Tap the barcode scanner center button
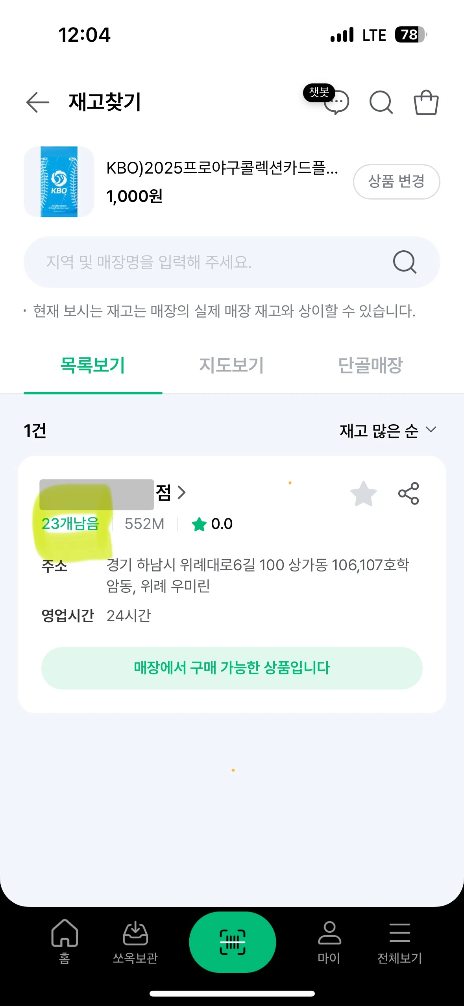 click(x=232, y=942)
